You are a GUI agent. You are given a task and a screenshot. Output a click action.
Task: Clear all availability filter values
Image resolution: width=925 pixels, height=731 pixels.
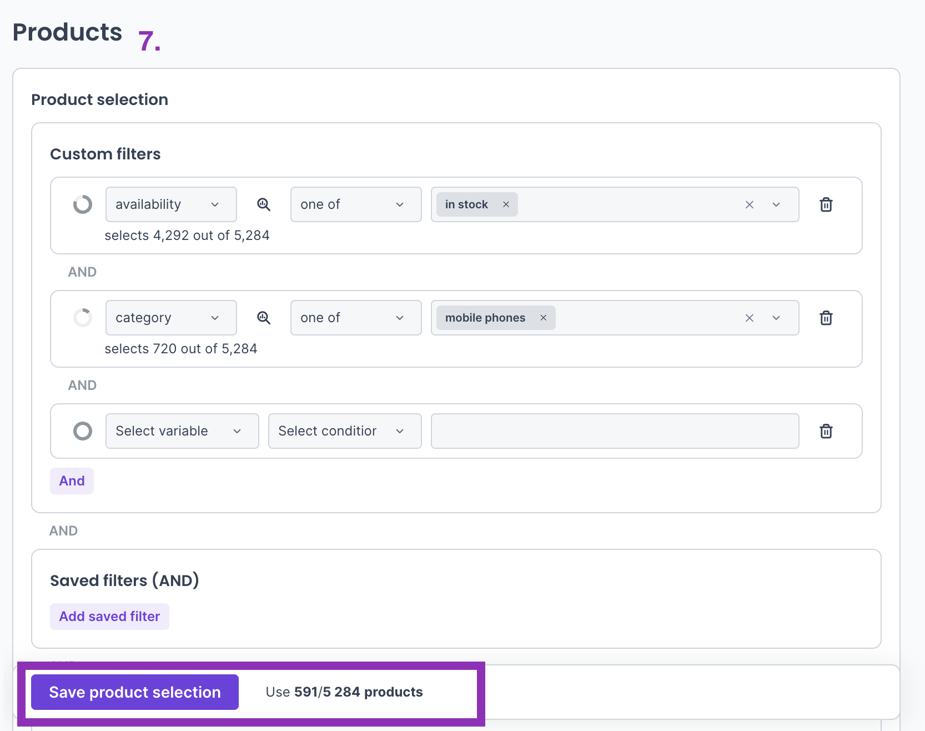tap(749, 204)
